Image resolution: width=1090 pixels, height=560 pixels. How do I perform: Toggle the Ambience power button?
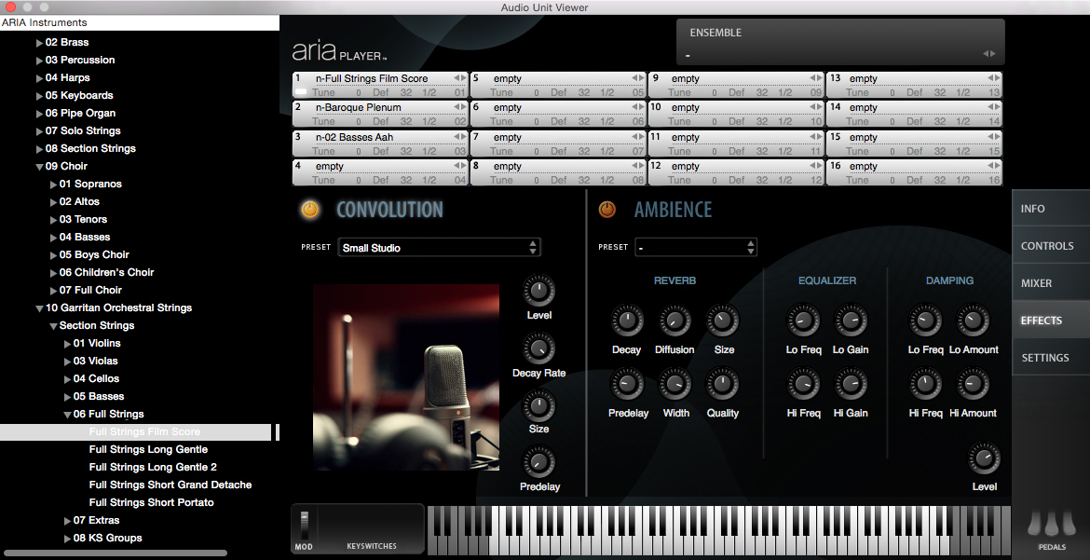click(x=607, y=210)
